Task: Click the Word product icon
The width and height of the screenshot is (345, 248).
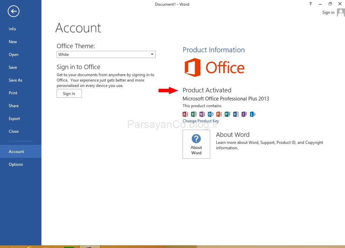Action: point(236,114)
